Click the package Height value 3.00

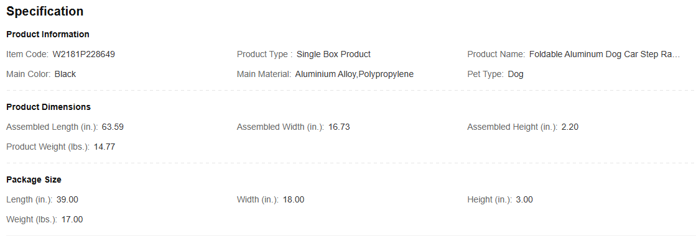point(524,200)
